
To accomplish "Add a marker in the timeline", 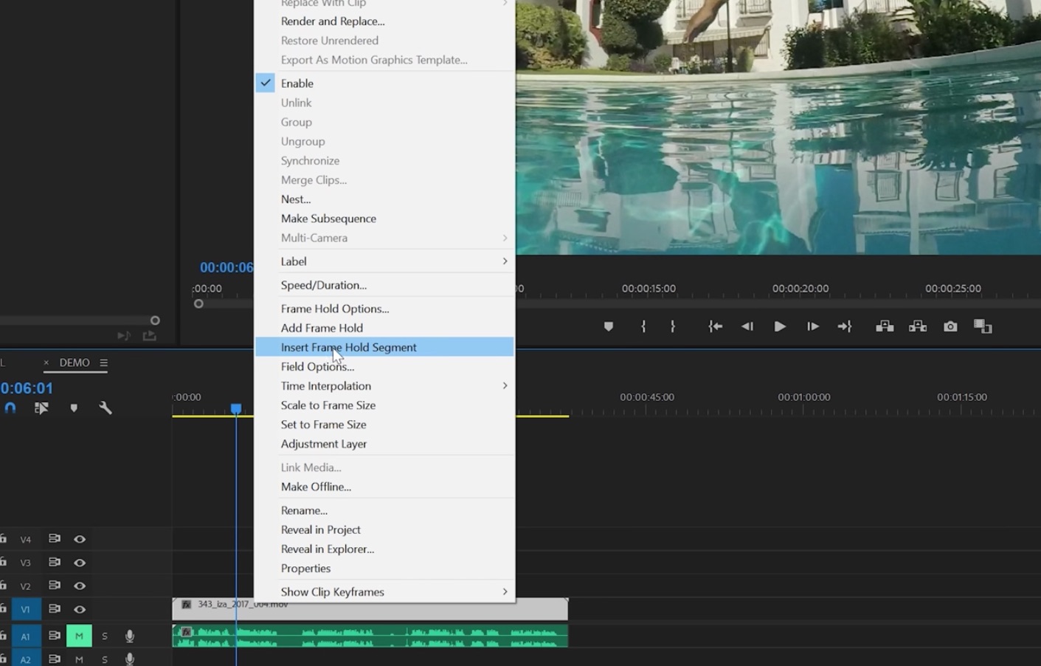I will tap(74, 408).
